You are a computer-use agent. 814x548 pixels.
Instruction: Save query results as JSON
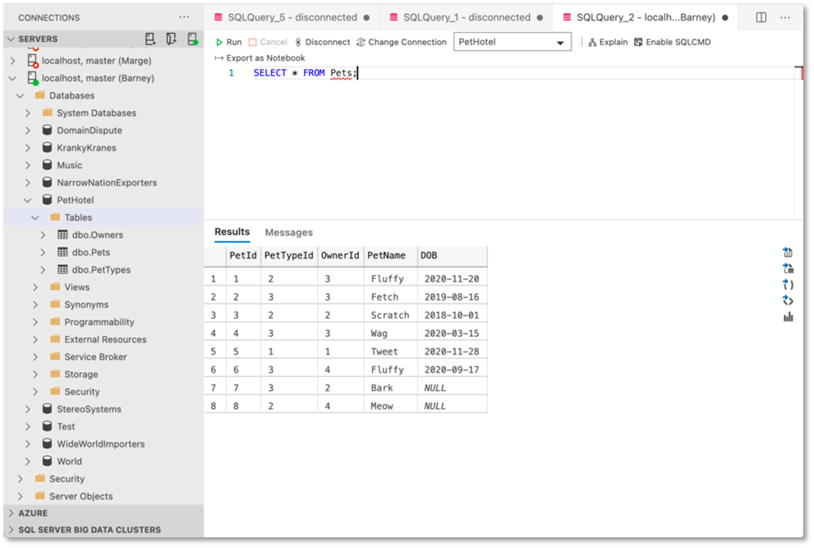[x=788, y=285]
